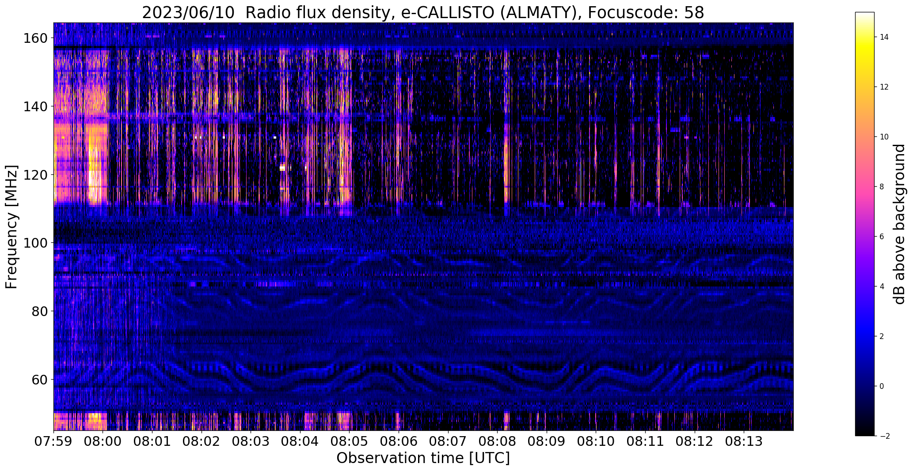Click the colorbar tick label 6
The height and width of the screenshot is (471, 913).
click(882, 237)
